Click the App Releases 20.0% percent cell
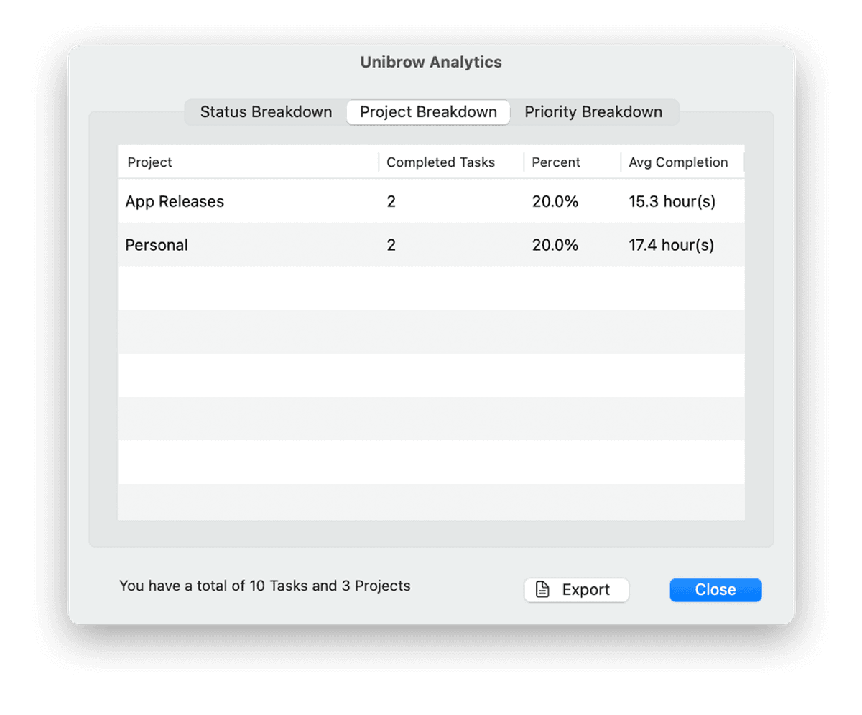 [555, 202]
